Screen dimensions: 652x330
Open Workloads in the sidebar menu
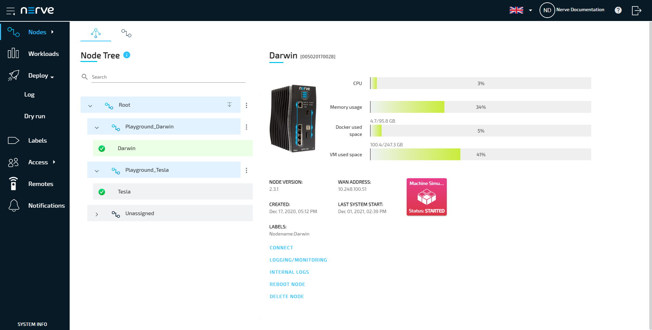[43, 54]
